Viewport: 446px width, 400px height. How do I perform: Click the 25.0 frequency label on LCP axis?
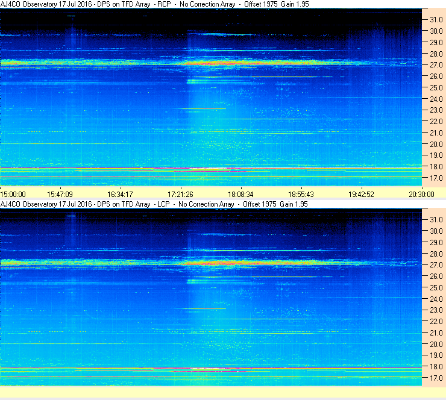coord(436,287)
